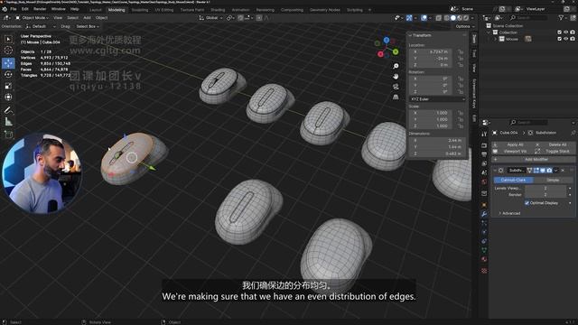Switch to Rendered viewport shading

click(x=466, y=18)
